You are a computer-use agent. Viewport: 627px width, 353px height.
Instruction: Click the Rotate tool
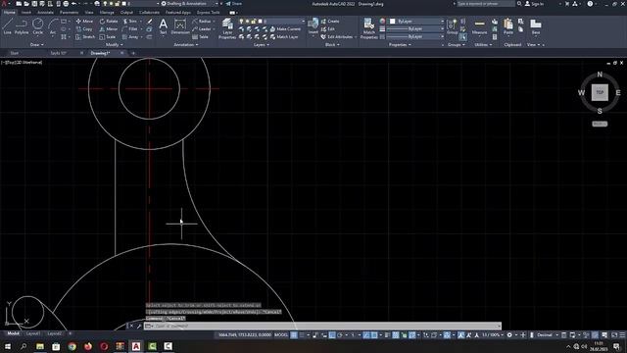point(109,21)
